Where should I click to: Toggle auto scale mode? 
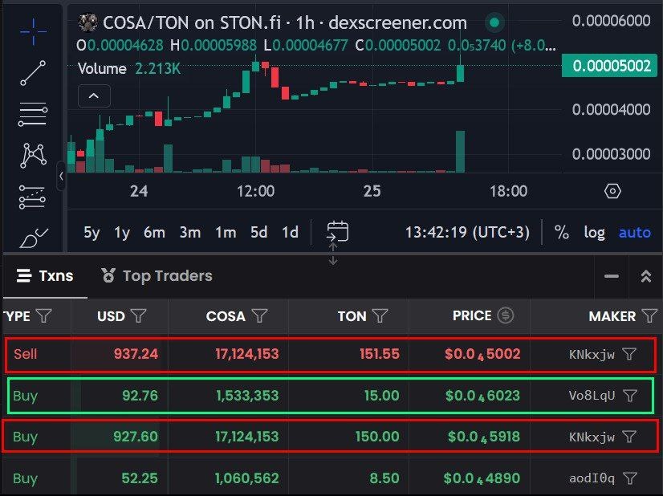pyautogui.click(x=634, y=232)
